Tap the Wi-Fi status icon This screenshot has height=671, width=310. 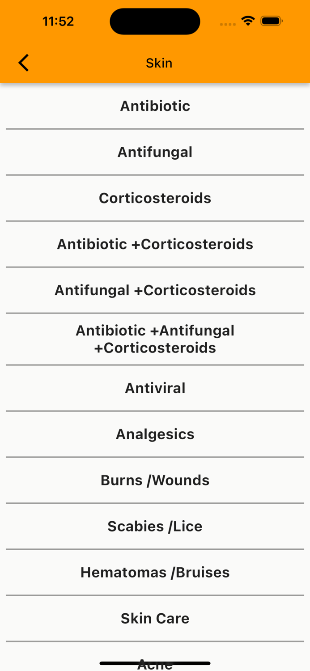[248, 20]
